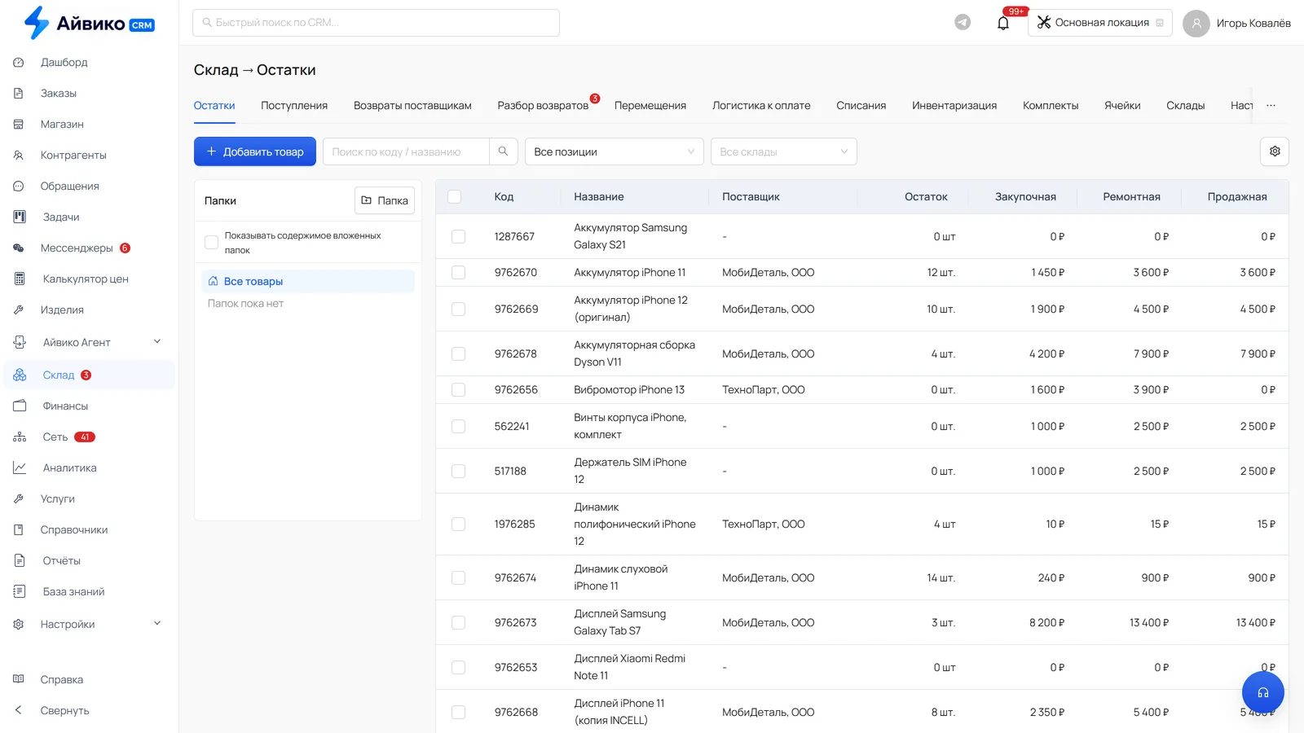Open the Инвентаризация tab

click(x=954, y=105)
